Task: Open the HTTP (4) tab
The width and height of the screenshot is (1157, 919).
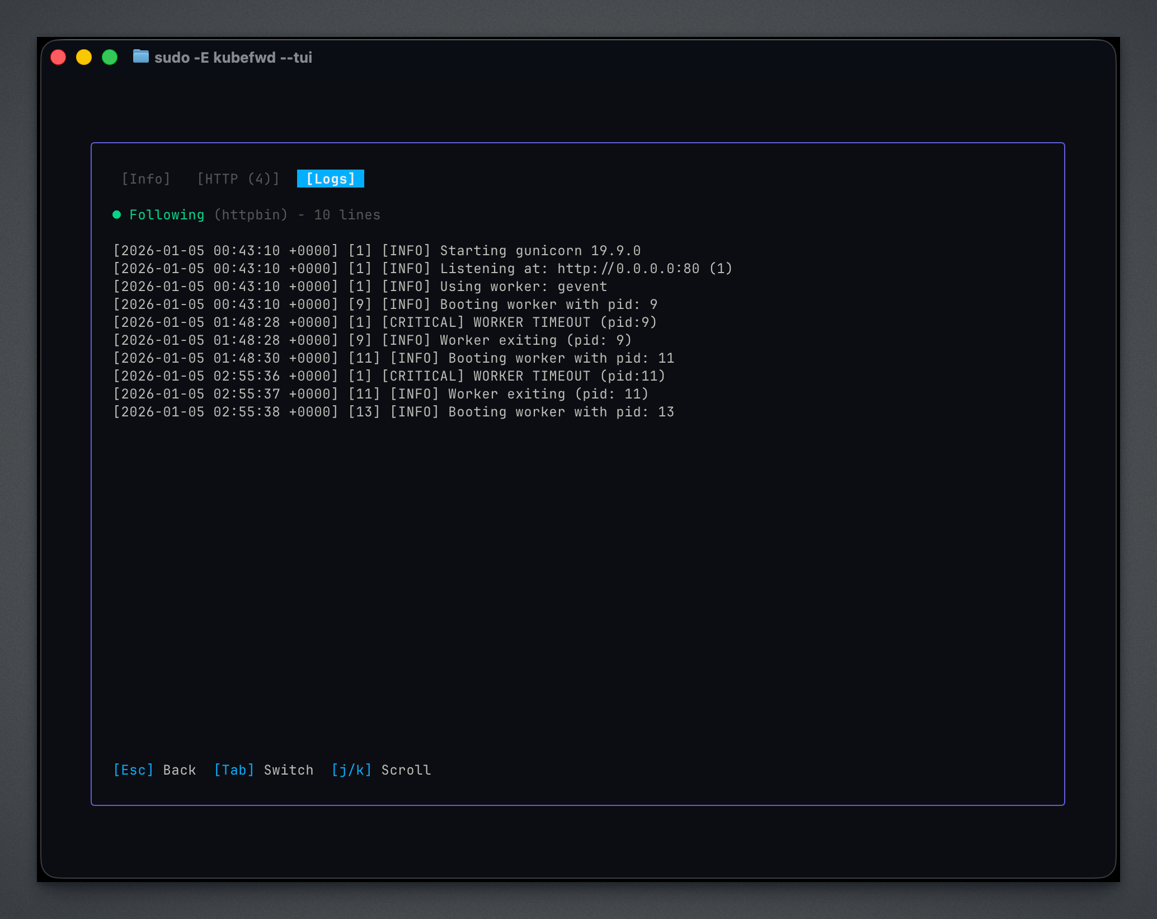Action: pyautogui.click(x=238, y=179)
